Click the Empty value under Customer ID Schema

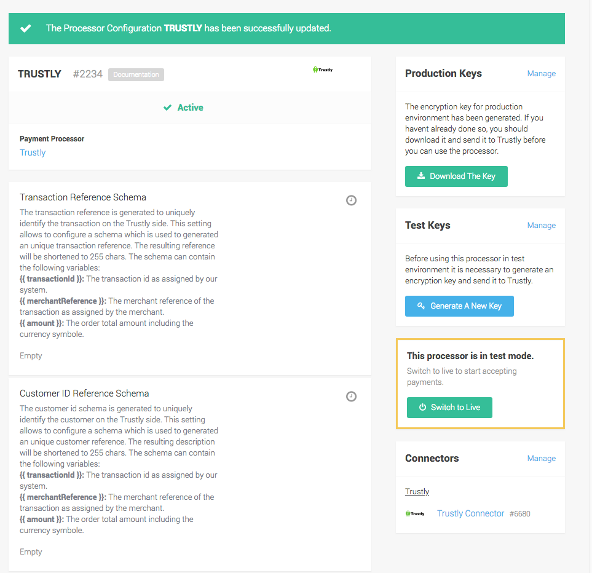point(31,552)
